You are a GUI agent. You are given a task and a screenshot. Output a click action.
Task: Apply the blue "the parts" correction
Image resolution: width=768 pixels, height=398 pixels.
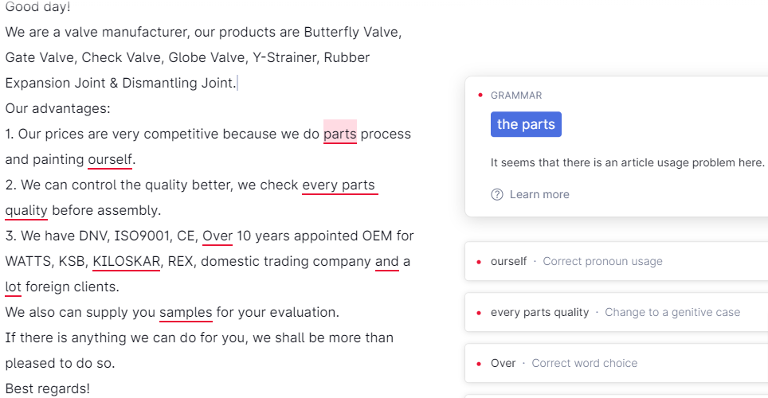(526, 124)
